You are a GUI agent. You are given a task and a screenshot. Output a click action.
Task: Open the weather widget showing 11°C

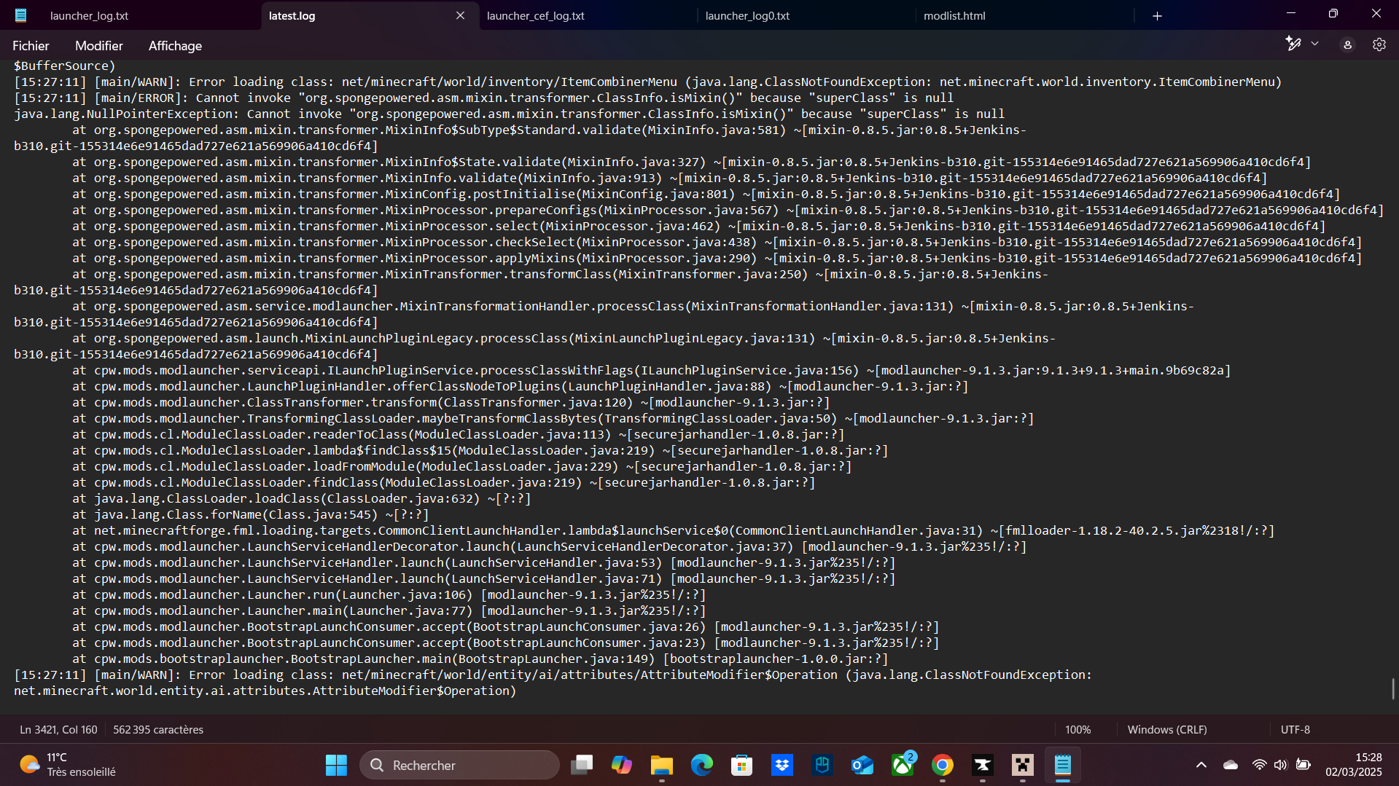point(69,765)
